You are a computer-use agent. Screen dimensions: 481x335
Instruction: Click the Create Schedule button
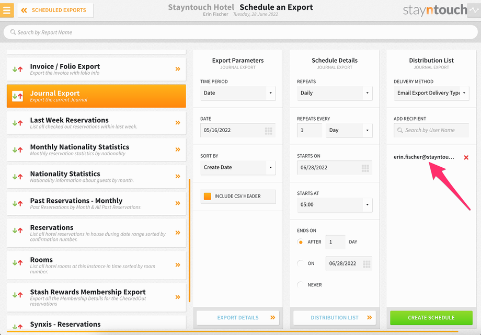431,318
